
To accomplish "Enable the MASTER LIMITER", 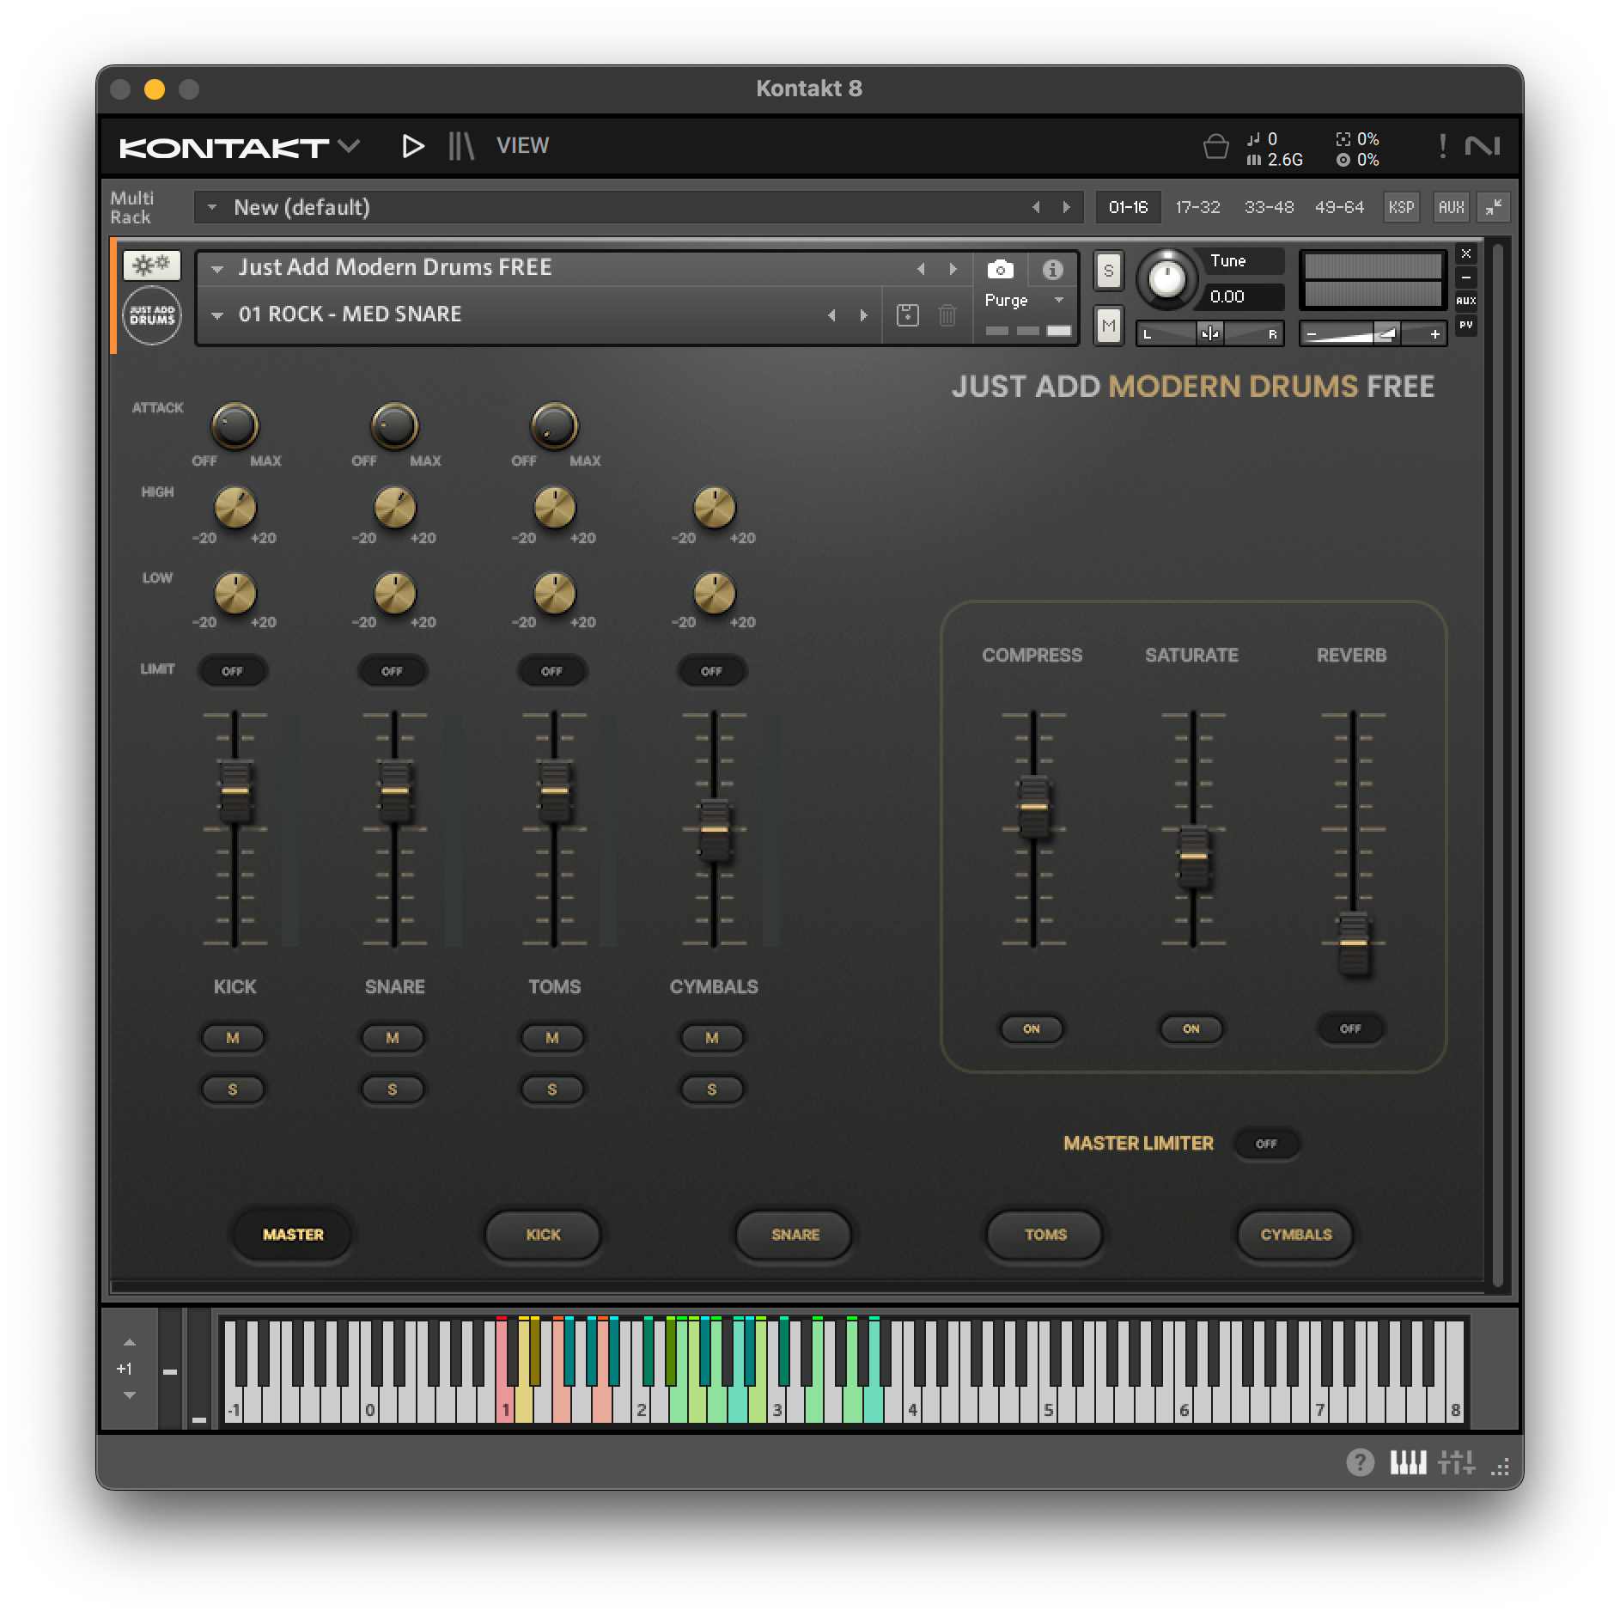I will pyautogui.click(x=1267, y=1144).
